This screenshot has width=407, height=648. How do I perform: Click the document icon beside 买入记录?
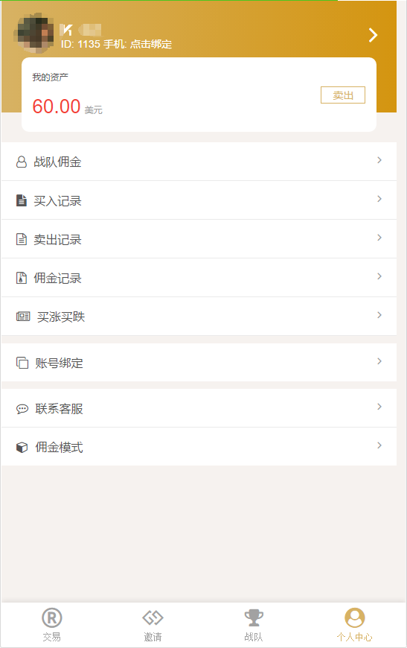(x=22, y=200)
